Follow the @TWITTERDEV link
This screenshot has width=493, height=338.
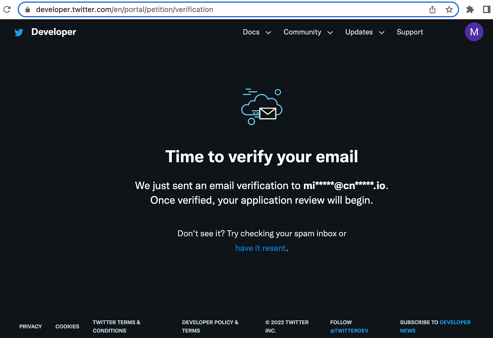[x=349, y=331]
